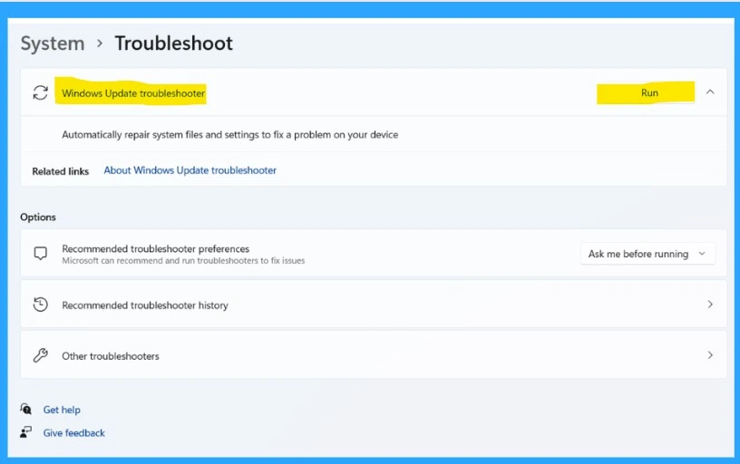The width and height of the screenshot is (740, 464).
Task: Click the Recommended troubleshooter preferences chat icon
Action: tap(41, 253)
